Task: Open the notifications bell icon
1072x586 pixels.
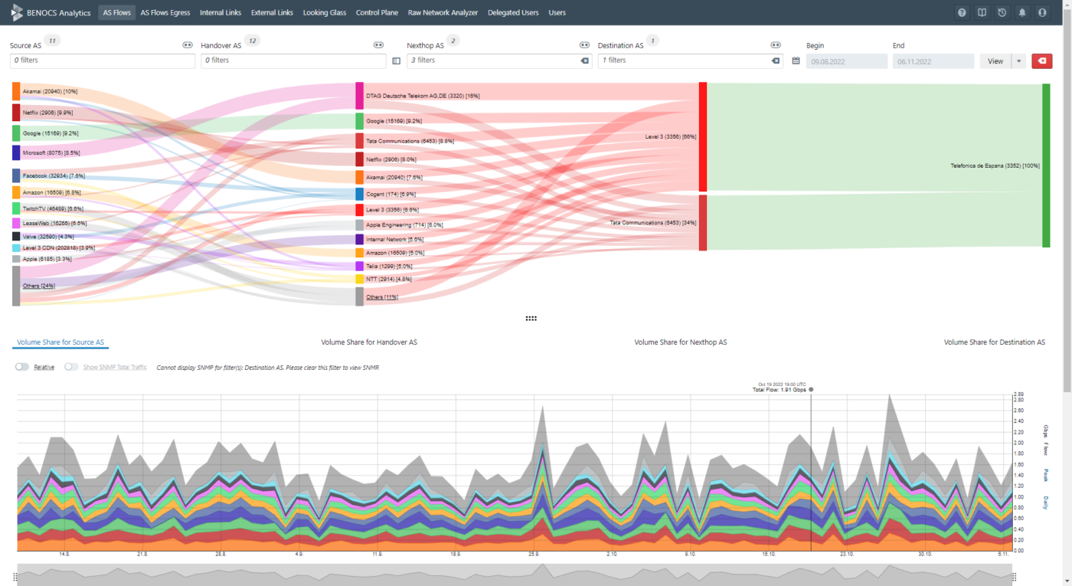Action: [x=1022, y=13]
